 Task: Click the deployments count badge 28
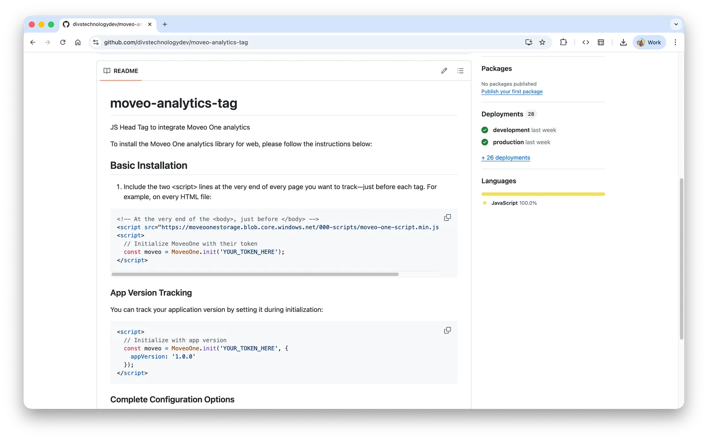pyautogui.click(x=531, y=114)
